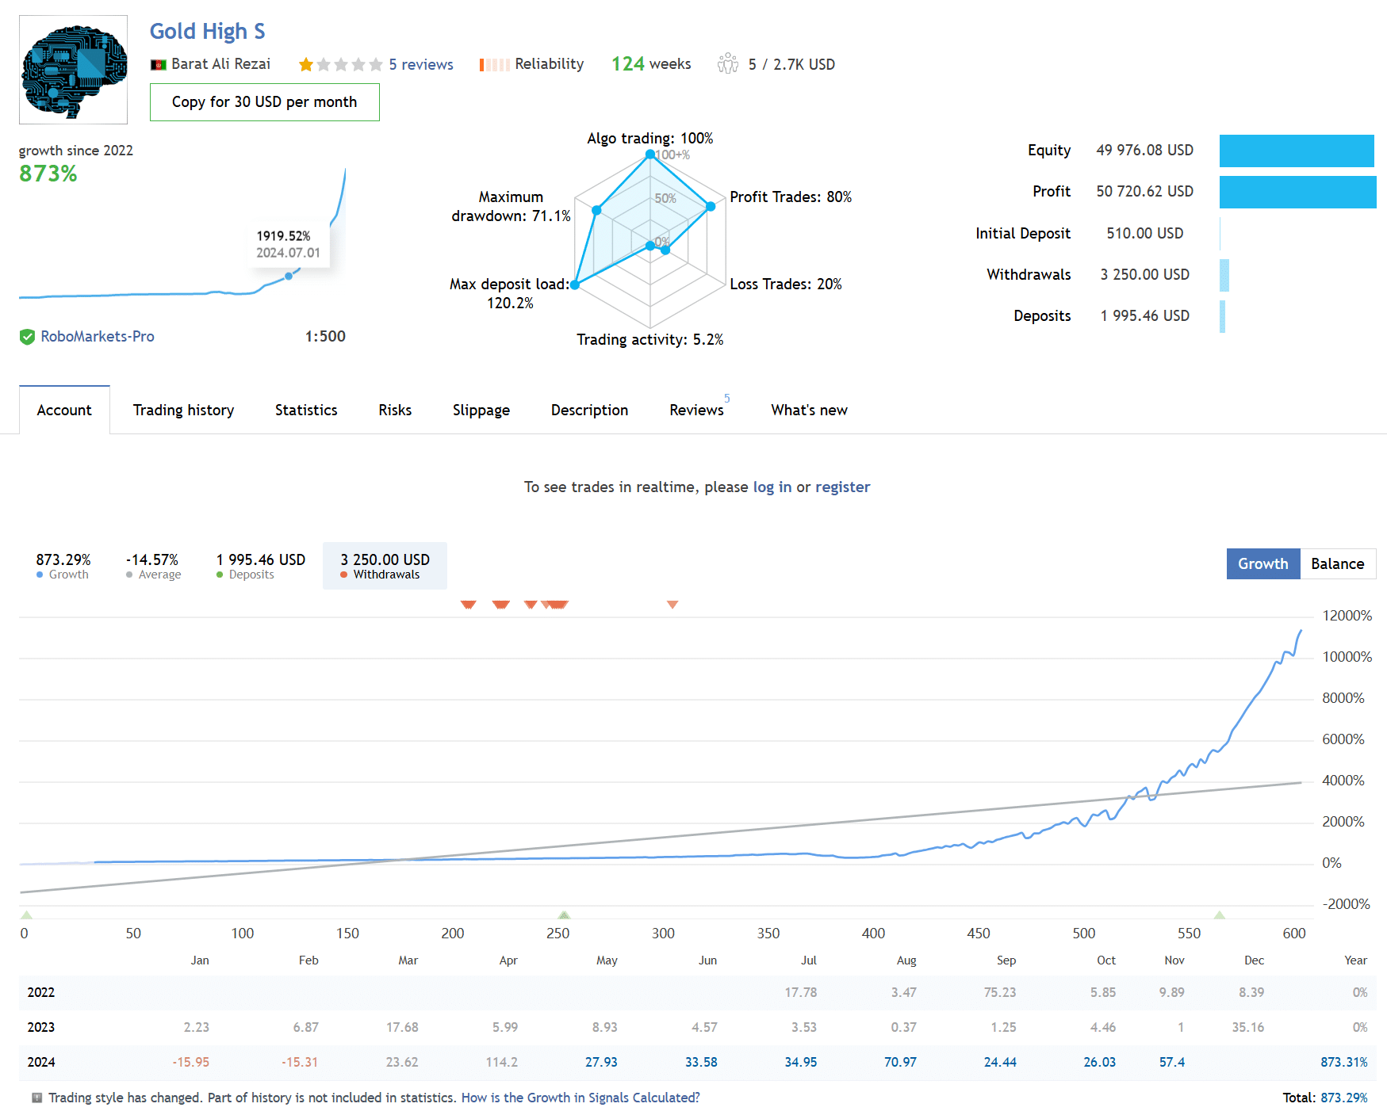
Task: Switch to the Statistics tab
Action: 306,410
